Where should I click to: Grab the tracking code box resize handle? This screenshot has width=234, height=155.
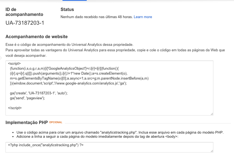(x=211, y=114)
